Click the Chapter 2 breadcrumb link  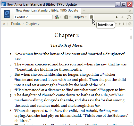point(32,24)
